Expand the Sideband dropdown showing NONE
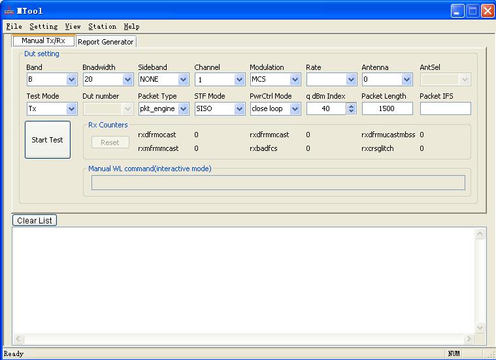The height and width of the screenshot is (360, 496). [x=184, y=80]
